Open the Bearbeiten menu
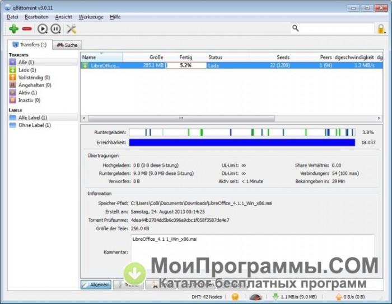 coord(36,17)
